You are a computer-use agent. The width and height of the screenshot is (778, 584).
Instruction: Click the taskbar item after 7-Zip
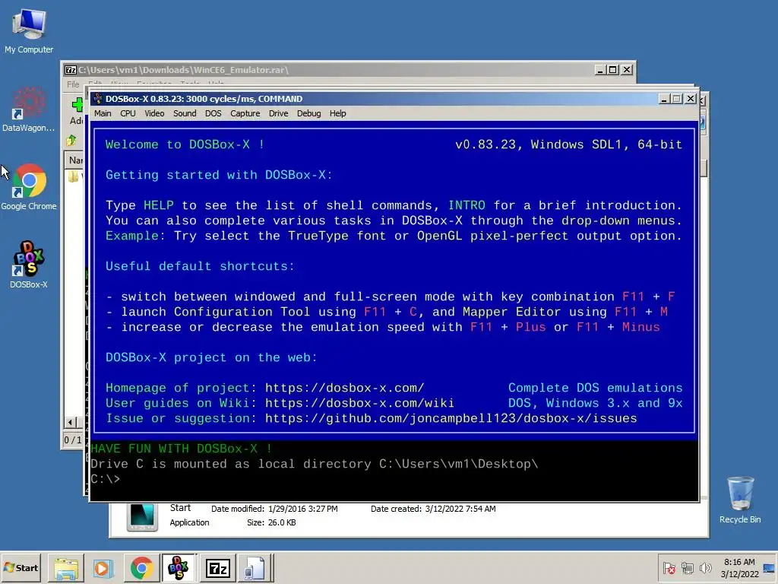(255, 567)
